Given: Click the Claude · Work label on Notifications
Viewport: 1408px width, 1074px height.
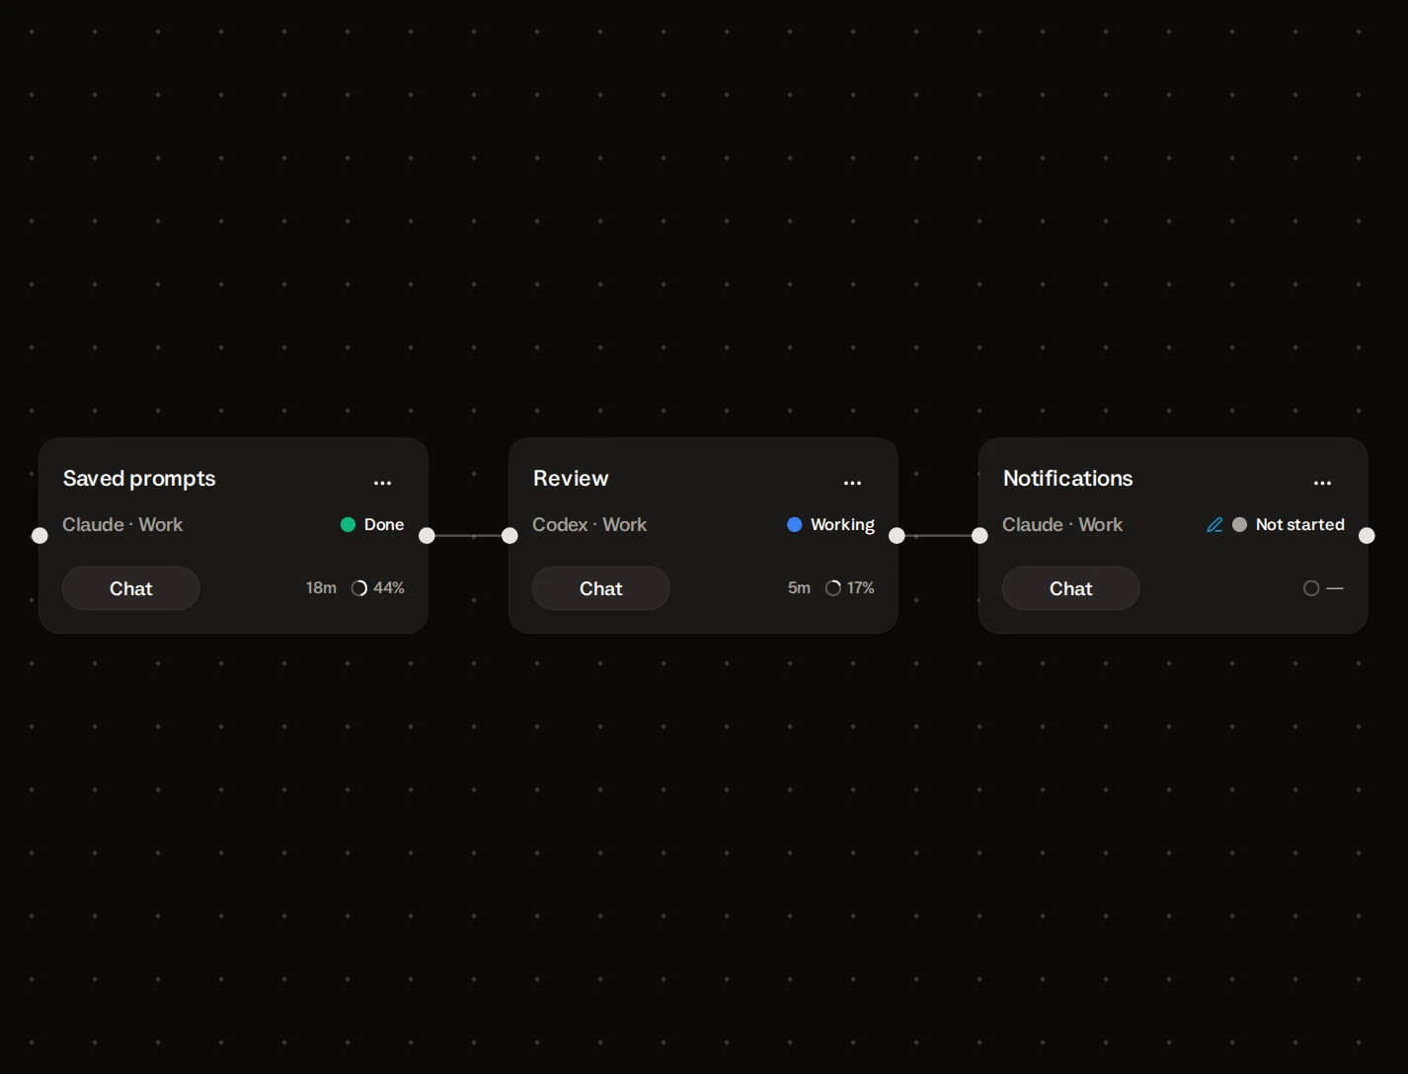Looking at the screenshot, I should click(1062, 525).
